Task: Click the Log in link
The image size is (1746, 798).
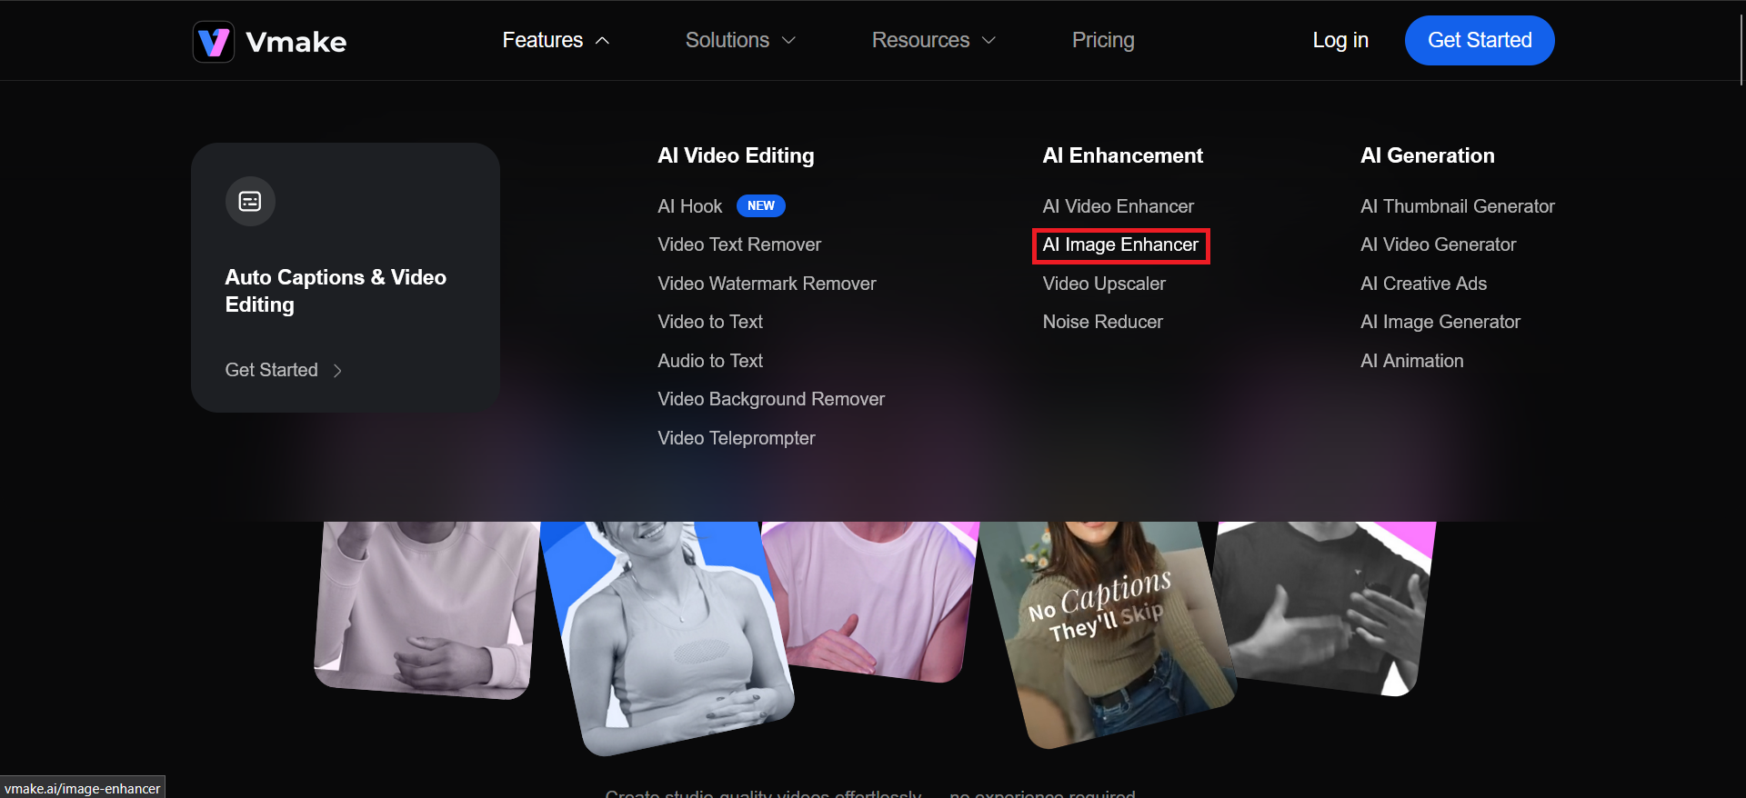Action: pos(1340,41)
